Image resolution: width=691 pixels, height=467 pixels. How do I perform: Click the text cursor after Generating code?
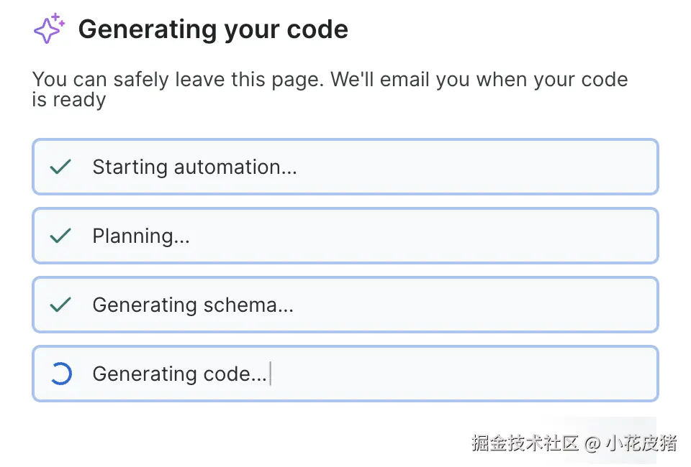click(x=271, y=374)
